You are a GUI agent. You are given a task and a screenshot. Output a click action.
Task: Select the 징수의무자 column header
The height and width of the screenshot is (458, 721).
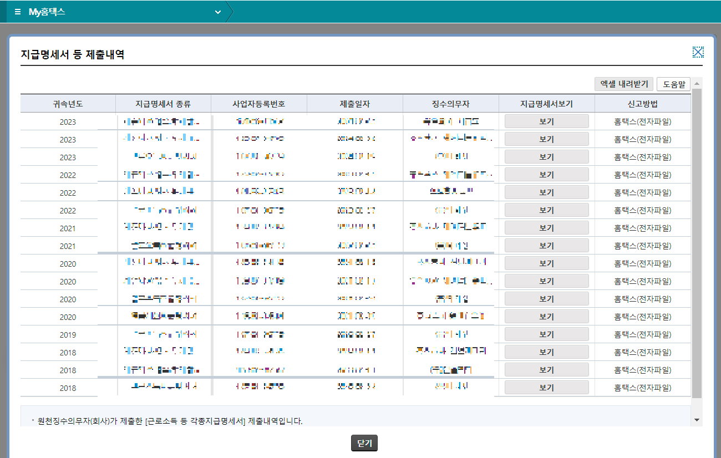450,103
